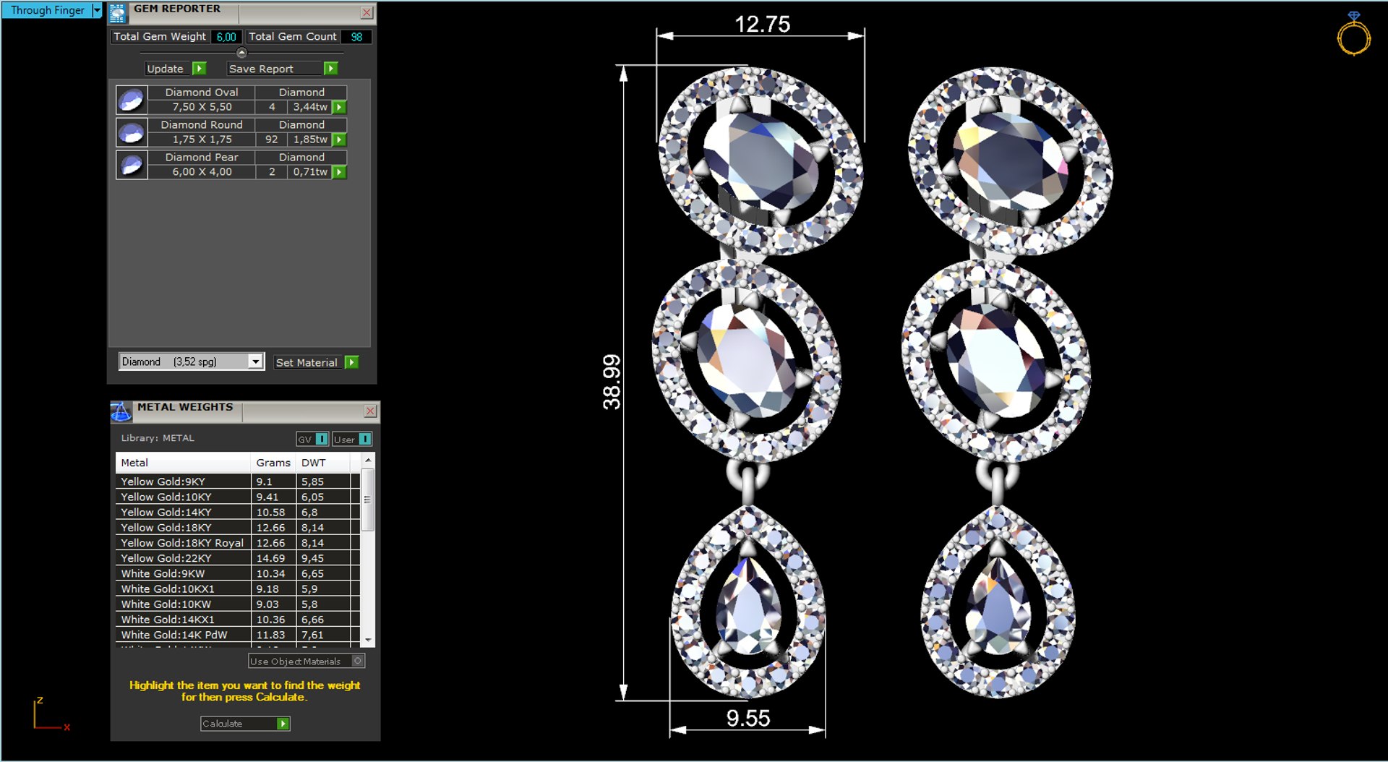
Task: Toggle the GV library switch
Action: [321, 439]
